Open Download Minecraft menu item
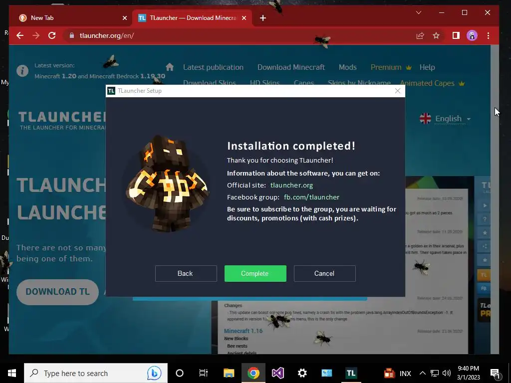Image resolution: width=511 pixels, height=383 pixels. (x=291, y=67)
